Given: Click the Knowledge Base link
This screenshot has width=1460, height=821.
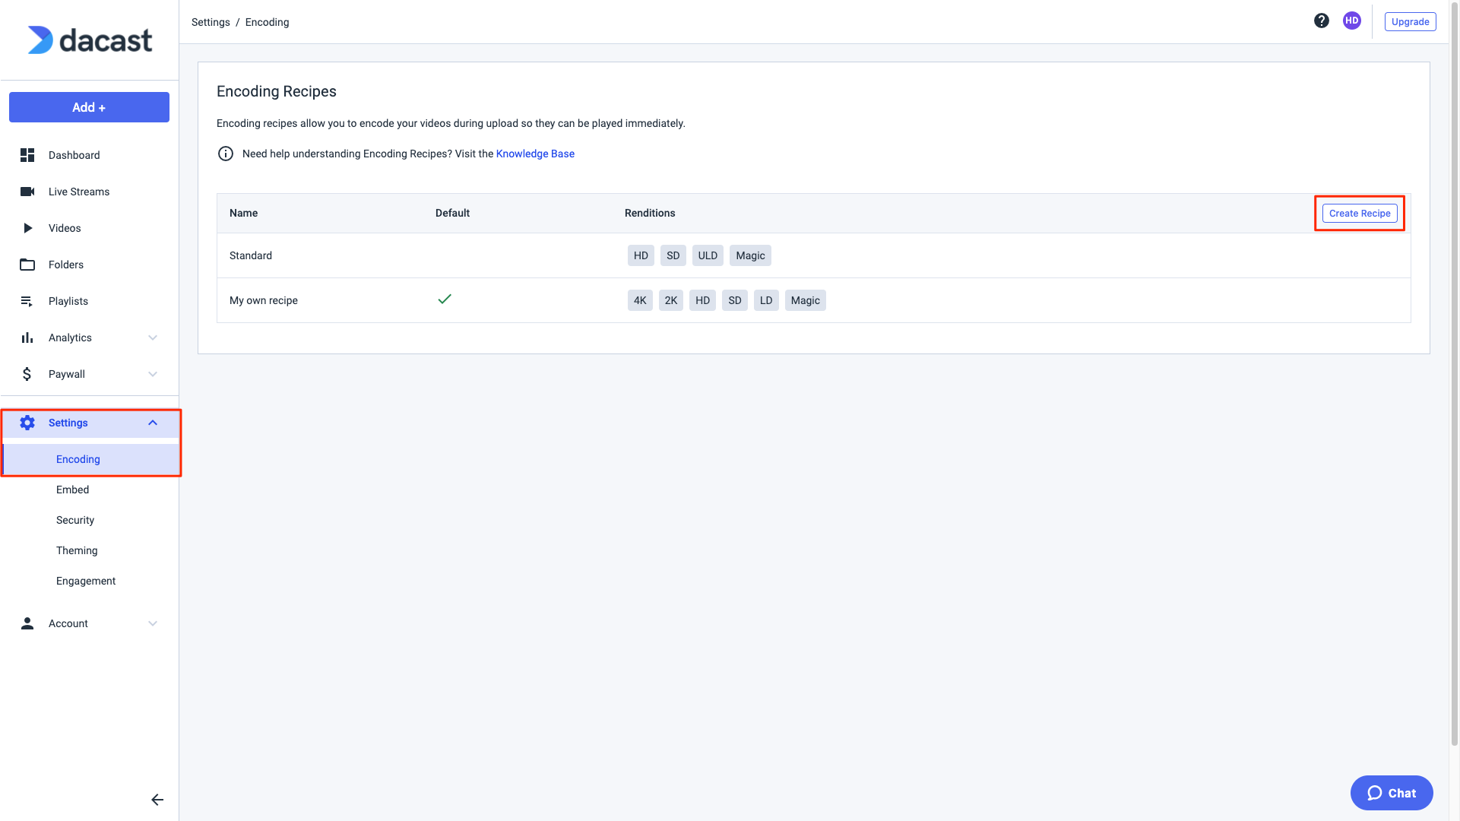Looking at the screenshot, I should point(534,154).
